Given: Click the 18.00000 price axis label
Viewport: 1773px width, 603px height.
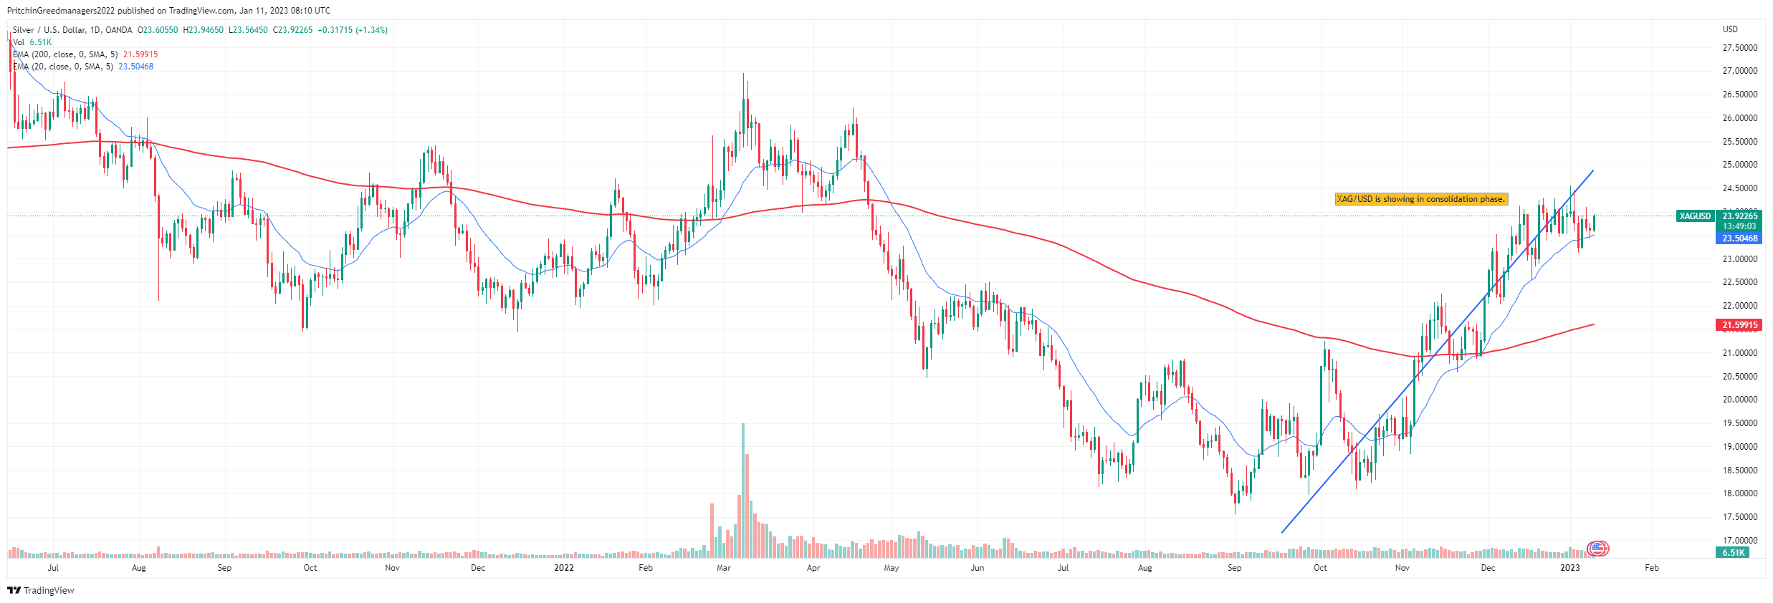Looking at the screenshot, I should (x=1740, y=493).
